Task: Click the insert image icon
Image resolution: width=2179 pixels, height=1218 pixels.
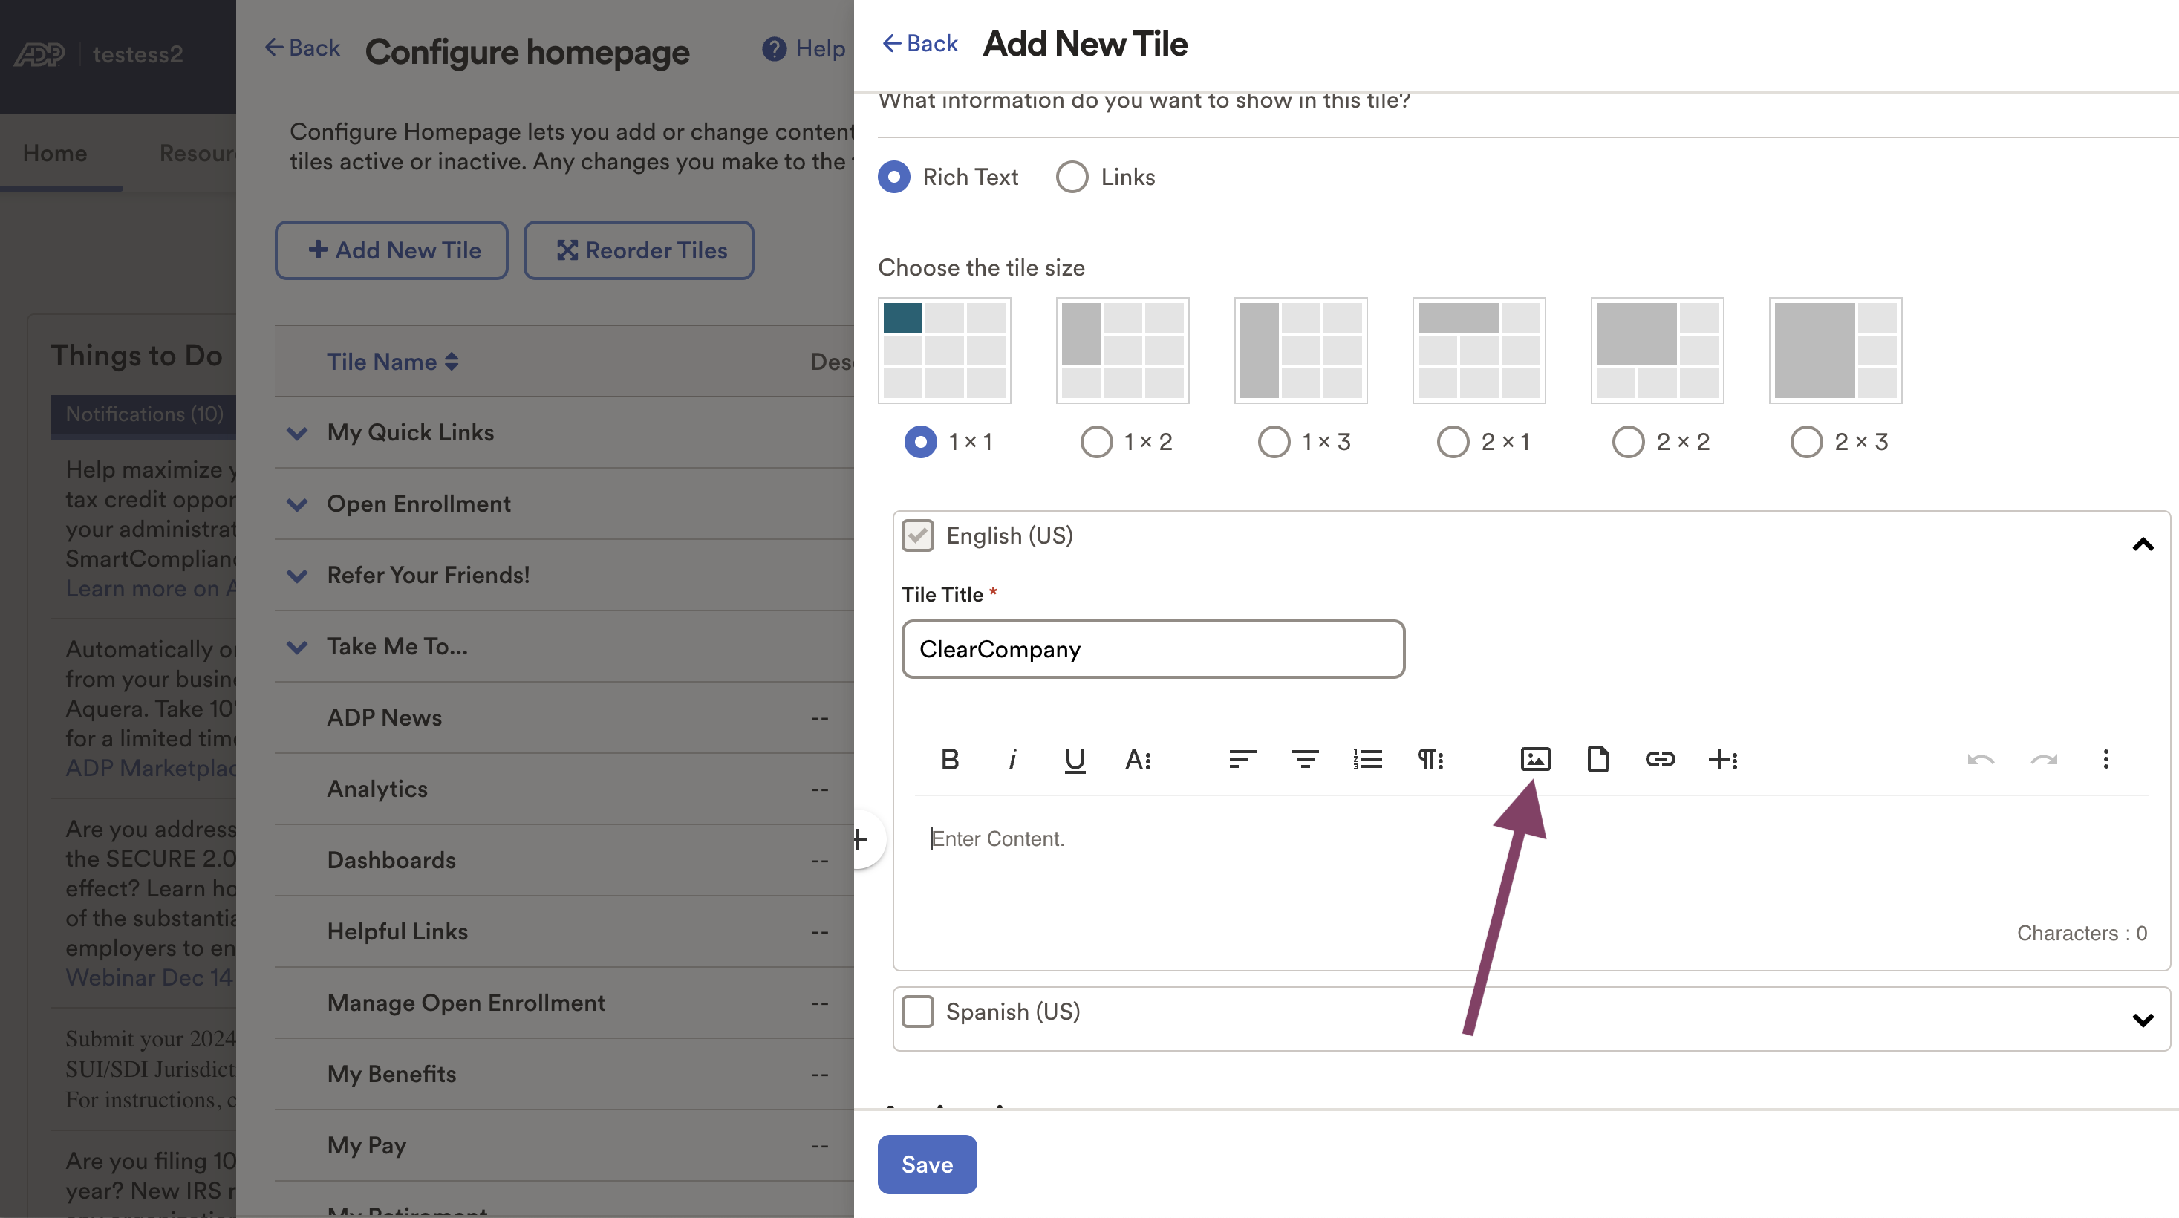Action: (1535, 759)
